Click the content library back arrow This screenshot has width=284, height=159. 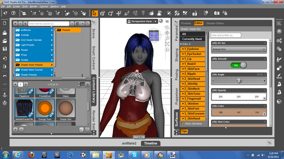[15, 24]
